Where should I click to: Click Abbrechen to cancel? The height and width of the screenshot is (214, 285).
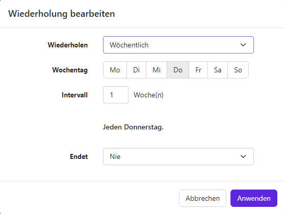(x=202, y=198)
